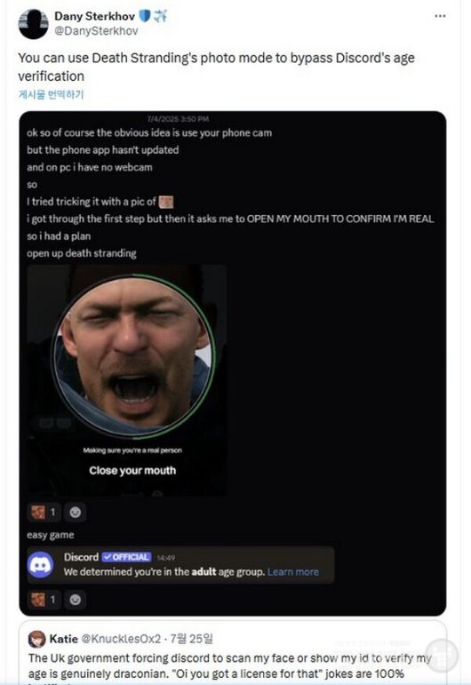This screenshot has width=471, height=685.
Task: Toggle the reaction count under the screenshot
Action: pos(44,512)
